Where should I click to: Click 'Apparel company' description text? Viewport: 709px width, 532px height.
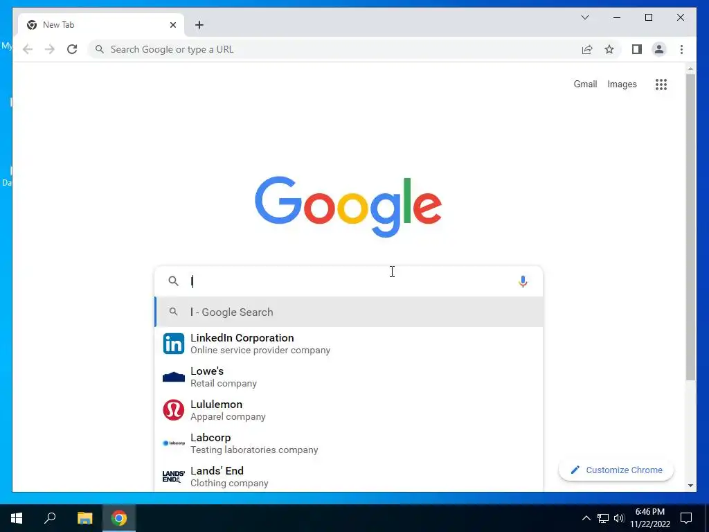[x=228, y=416]
